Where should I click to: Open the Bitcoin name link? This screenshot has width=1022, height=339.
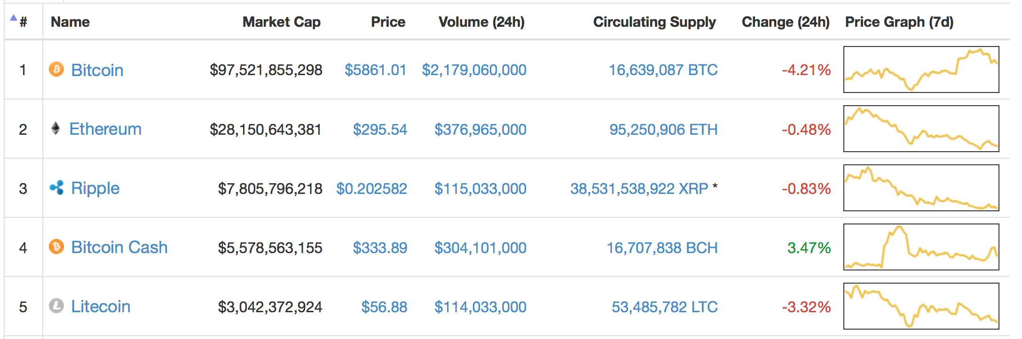pyautogui.click(x=97, y=70)
